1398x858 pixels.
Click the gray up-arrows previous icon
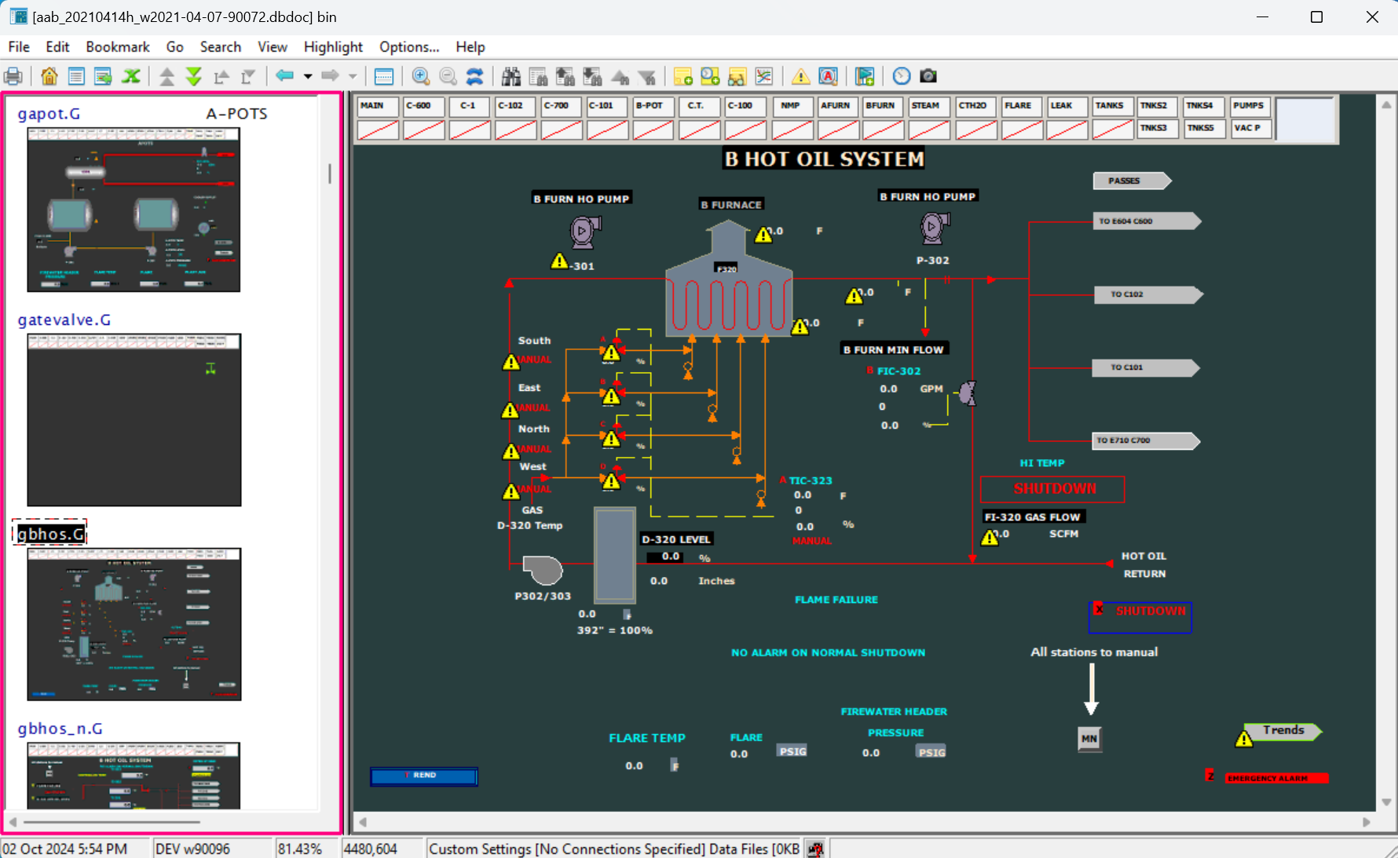click(167, 76)
